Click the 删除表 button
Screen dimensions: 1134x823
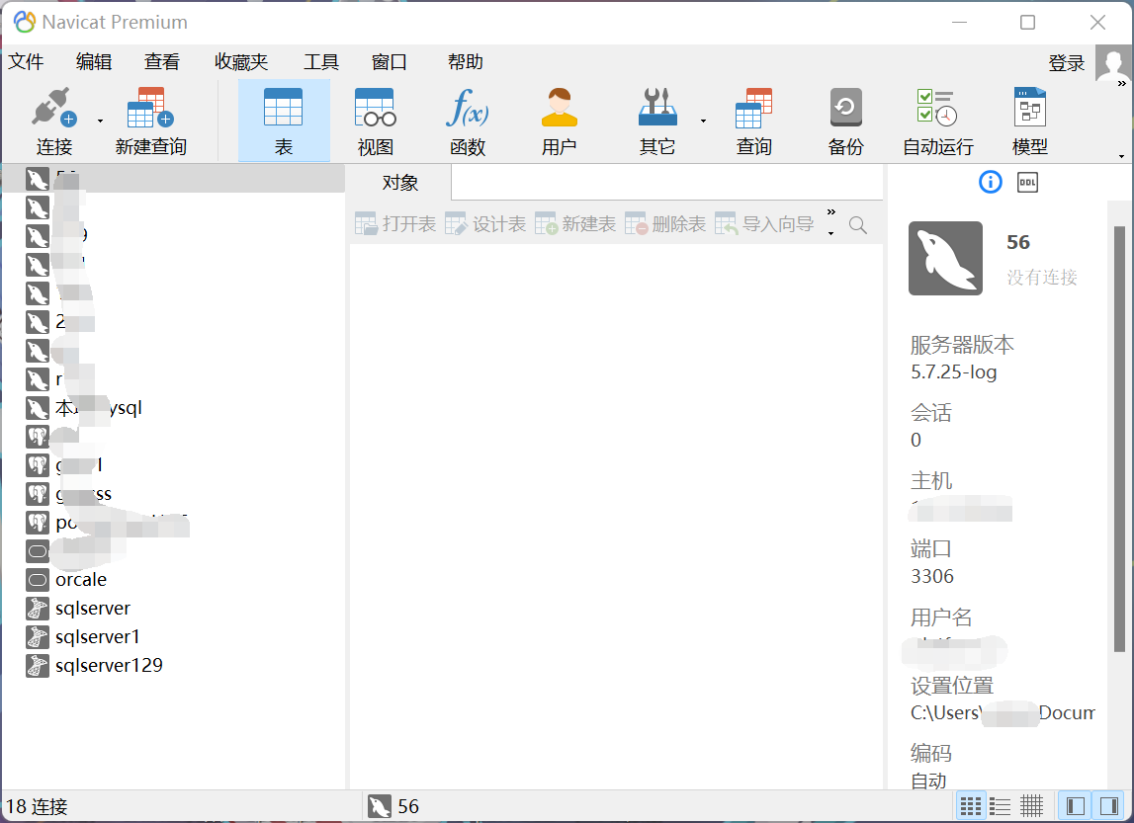(664, 224)
